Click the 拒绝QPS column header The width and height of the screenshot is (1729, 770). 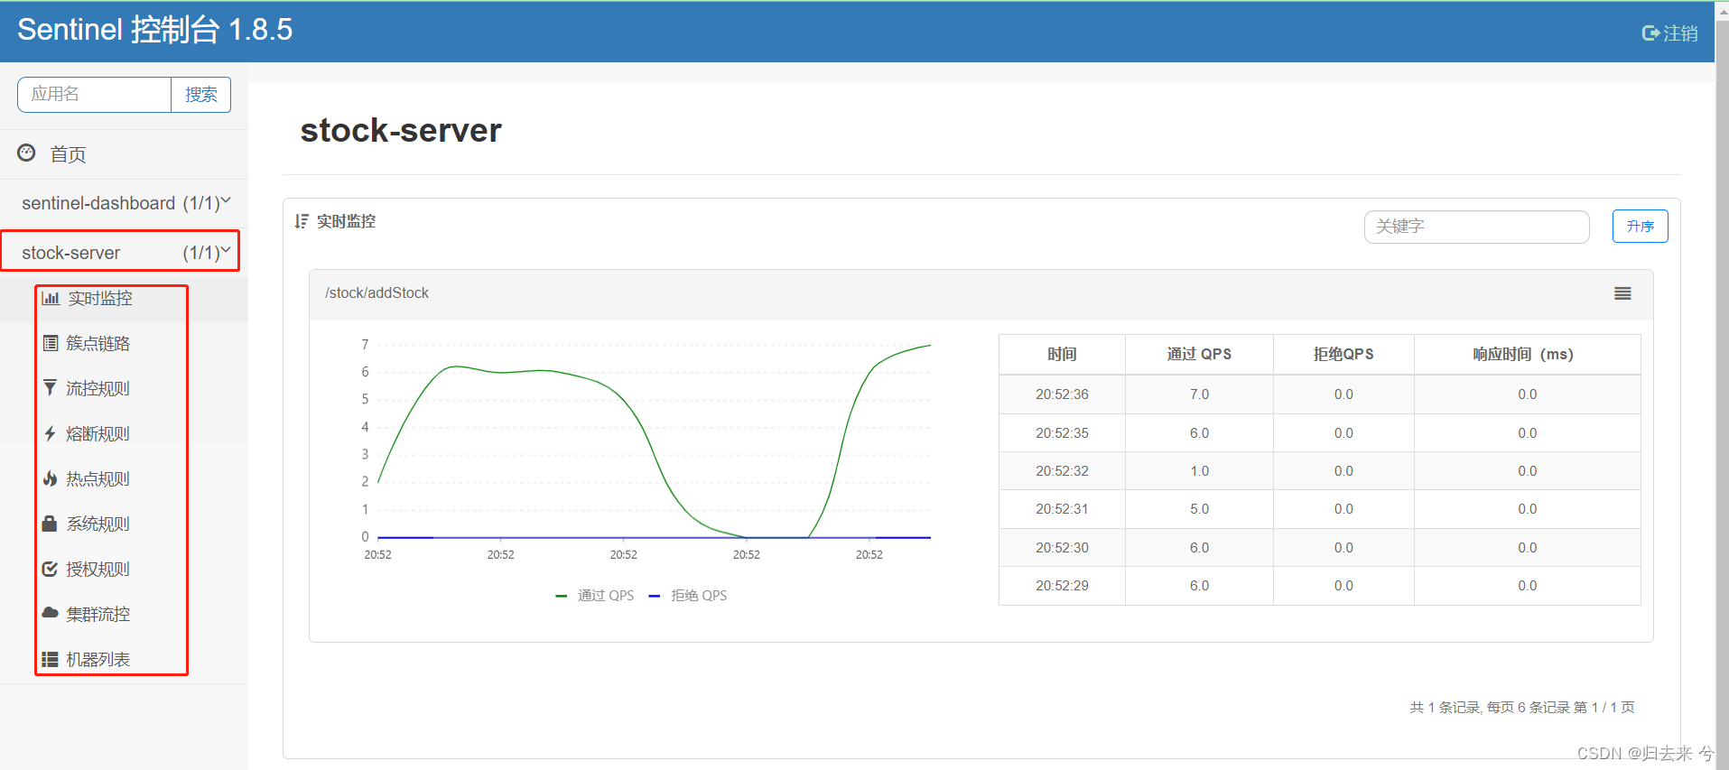[x=1343, y=355]
